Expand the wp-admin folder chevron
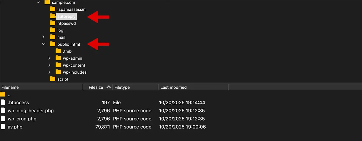Screen dimensions: 362x141 point(49,58)
